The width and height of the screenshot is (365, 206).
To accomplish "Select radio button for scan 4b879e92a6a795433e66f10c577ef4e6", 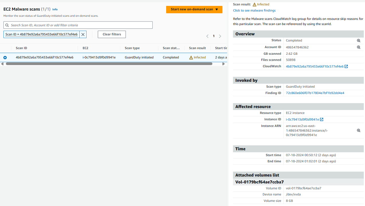I will [x=5, y=58].
